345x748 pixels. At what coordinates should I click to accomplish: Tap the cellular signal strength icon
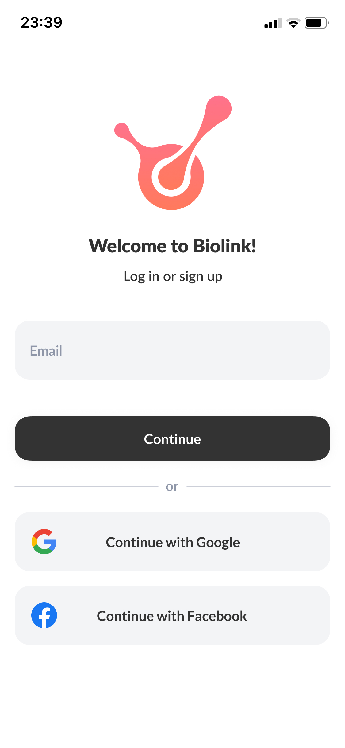(273, 23)
